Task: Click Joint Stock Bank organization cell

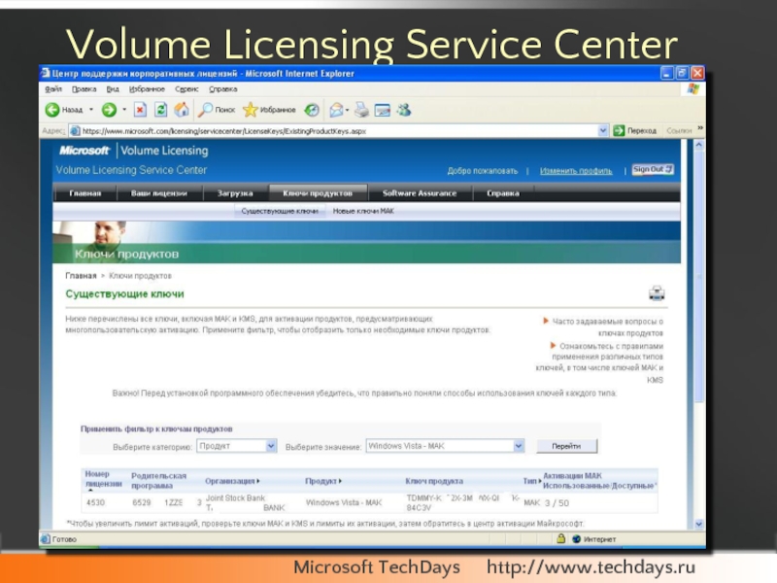Action: click(245, 502)
